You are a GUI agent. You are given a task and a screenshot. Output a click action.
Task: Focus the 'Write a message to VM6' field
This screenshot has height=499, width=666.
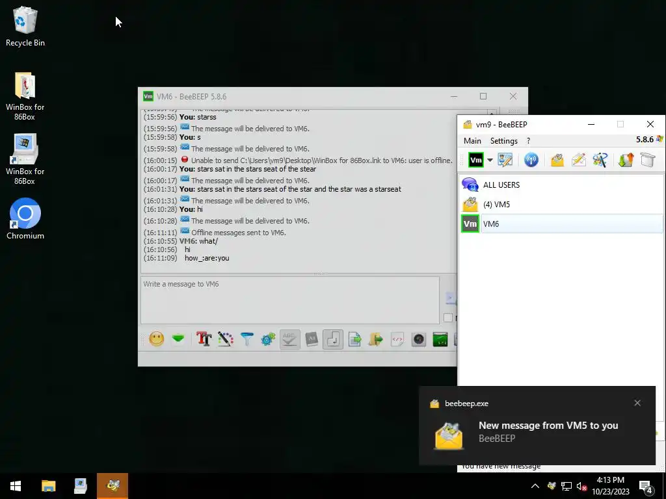pyautogui.click(x=290, y=300)
